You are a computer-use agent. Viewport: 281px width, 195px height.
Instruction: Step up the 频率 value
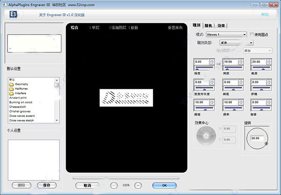pyautogui.click(x=241, y=101)
